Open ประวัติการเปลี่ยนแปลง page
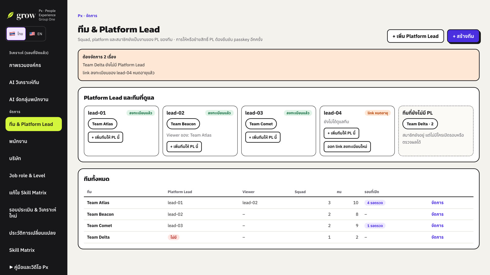490x275 pixels. point(34,233)
